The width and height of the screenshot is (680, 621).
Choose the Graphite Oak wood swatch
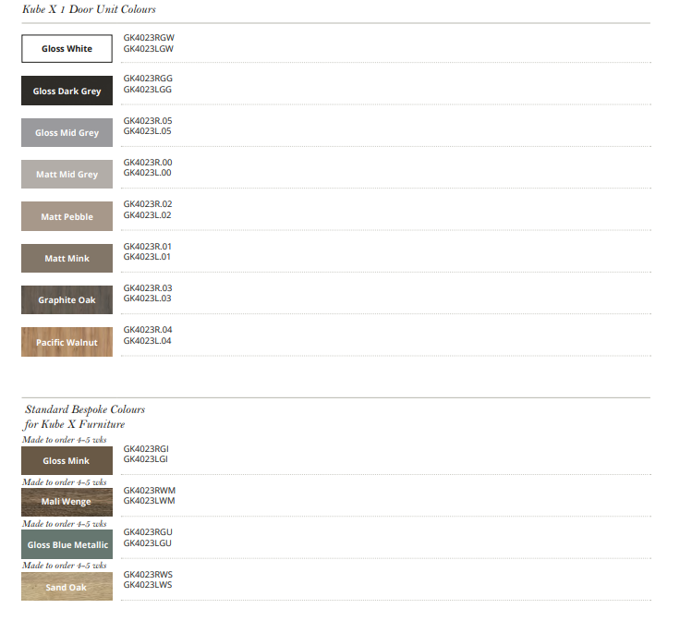tap(67, 300)
